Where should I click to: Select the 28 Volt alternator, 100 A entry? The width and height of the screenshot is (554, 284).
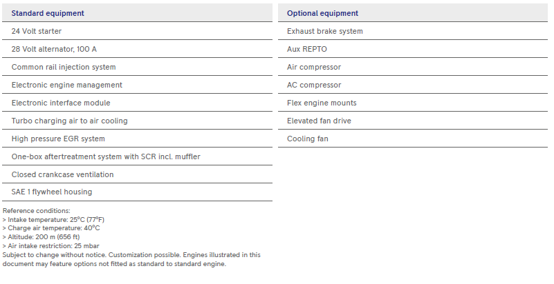(137, 49)
